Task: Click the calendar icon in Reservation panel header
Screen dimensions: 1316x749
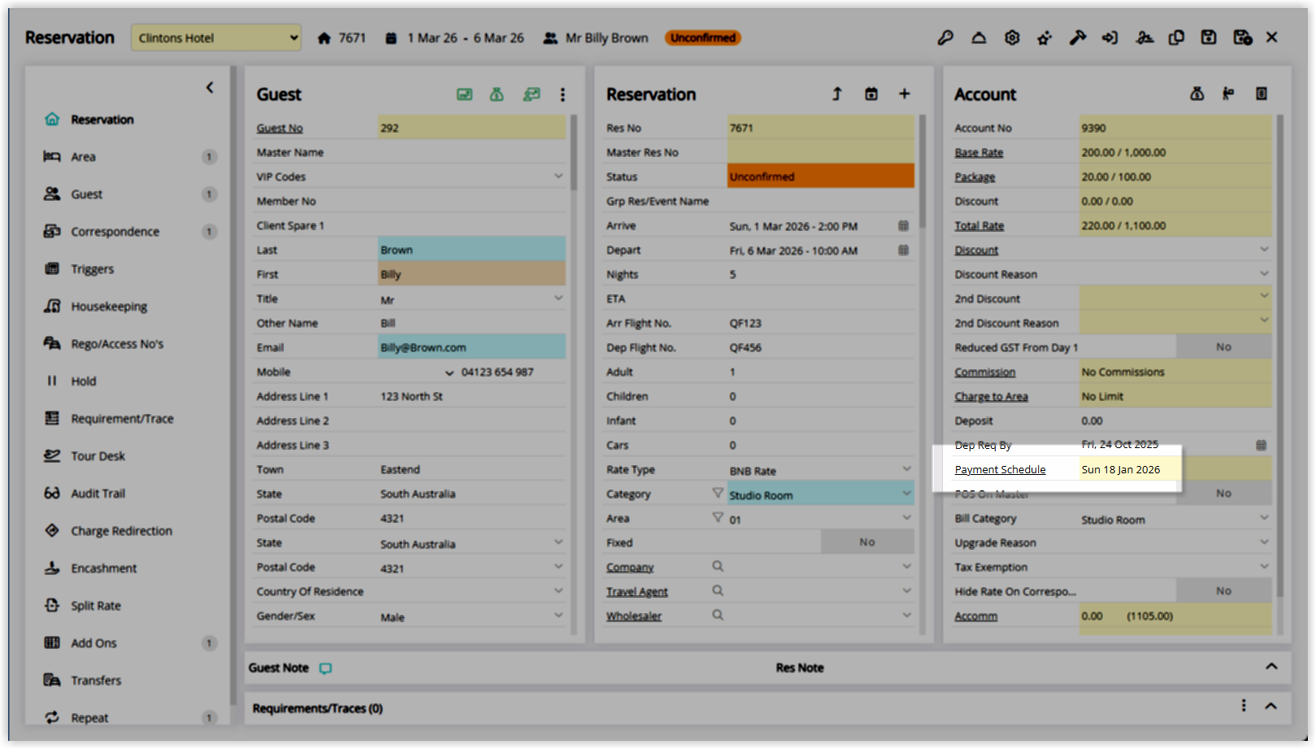Action: click(x=871, y=94)
